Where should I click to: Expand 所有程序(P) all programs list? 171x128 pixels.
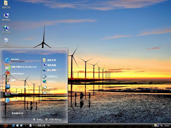point(17,113)
